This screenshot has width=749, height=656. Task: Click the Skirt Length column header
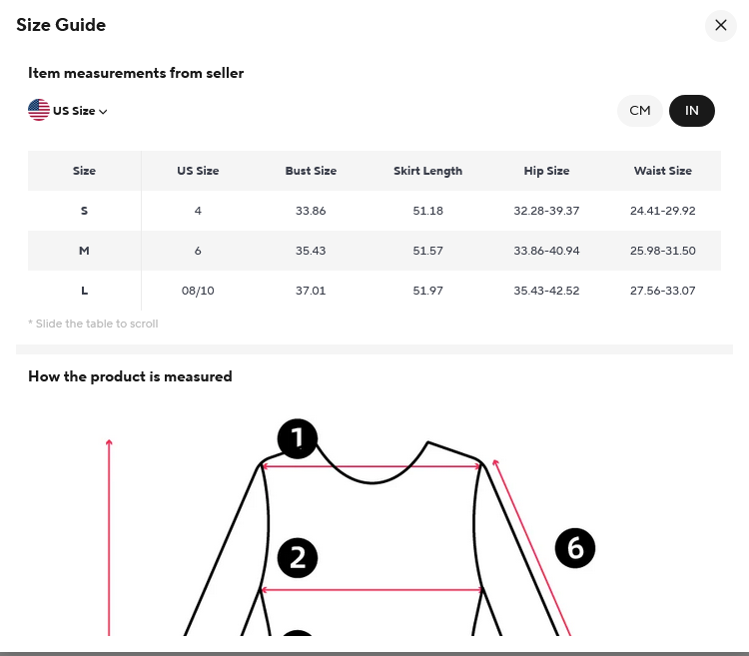click(x=427, y=171)
